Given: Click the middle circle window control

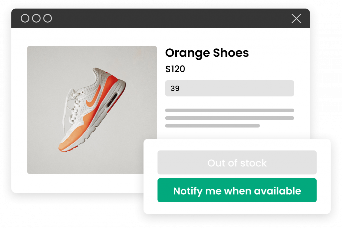Looking at the screenshot, I should click(36, 18).
